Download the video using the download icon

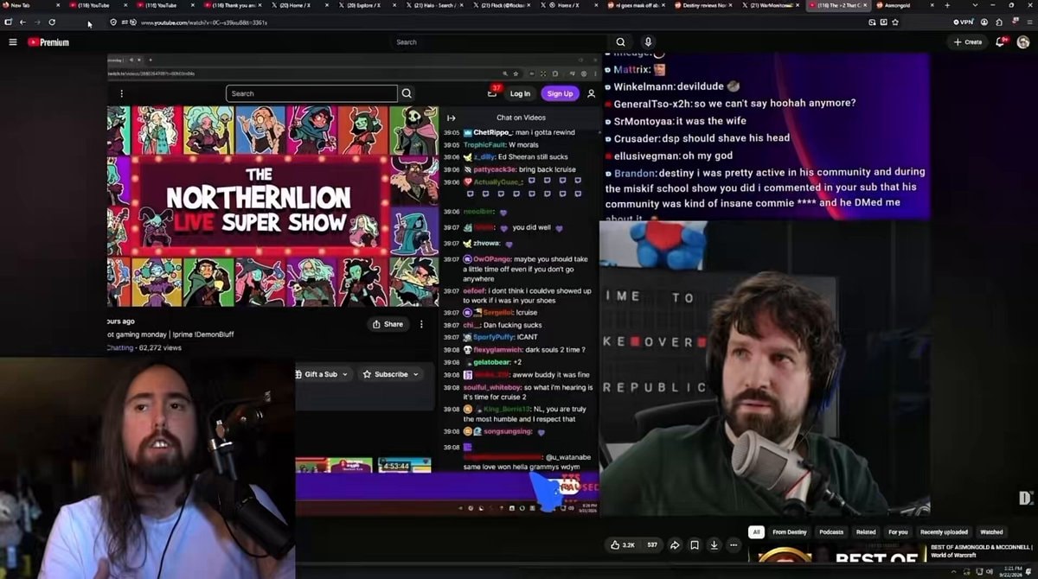714,545
